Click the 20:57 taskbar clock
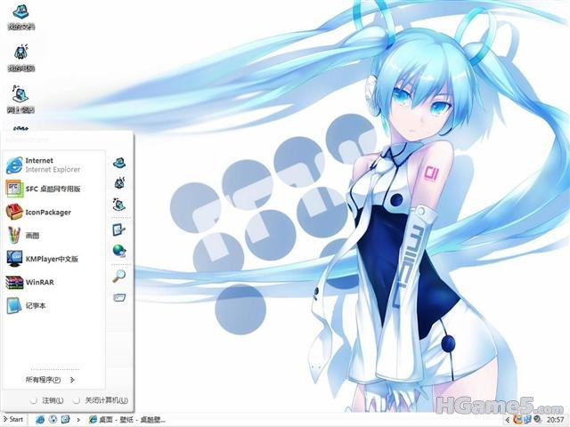This screenshot has height=427, width=570. click(x=556, y=420)
